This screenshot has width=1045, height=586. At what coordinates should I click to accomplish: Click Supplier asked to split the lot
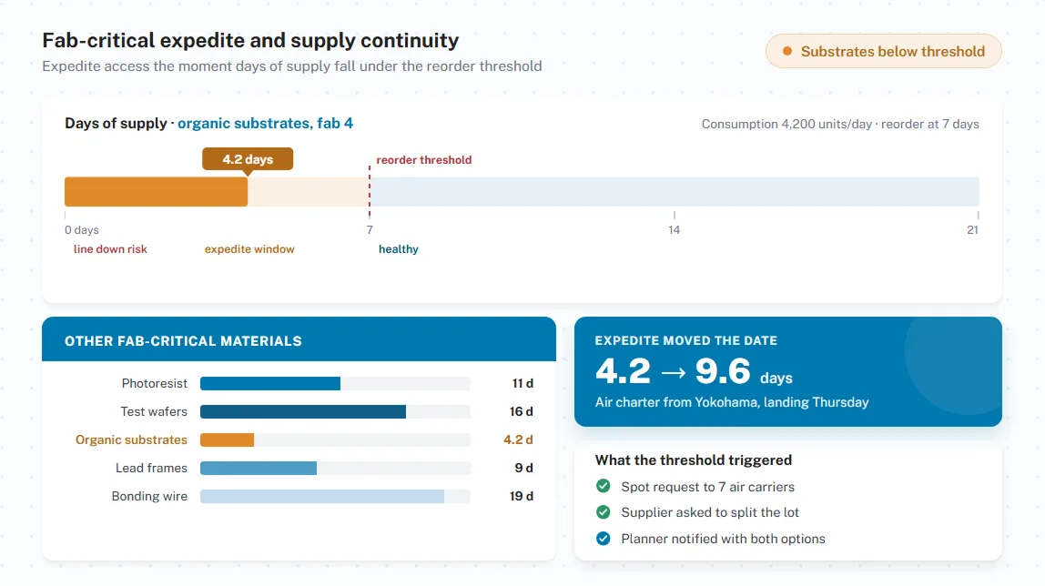(x=710, y=512)
